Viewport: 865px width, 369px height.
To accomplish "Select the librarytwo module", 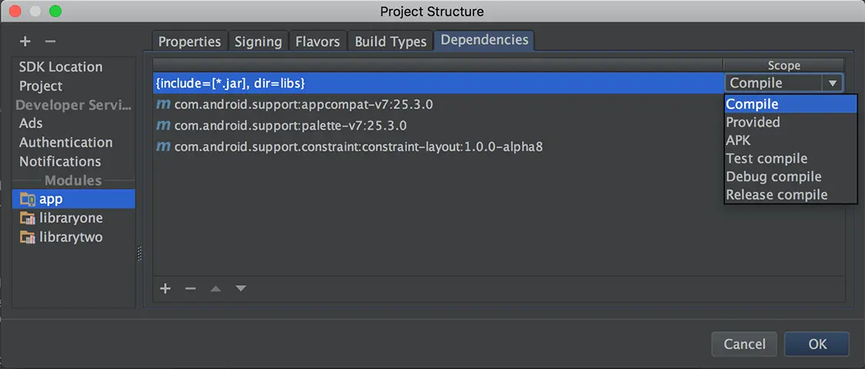I will 70,238.
